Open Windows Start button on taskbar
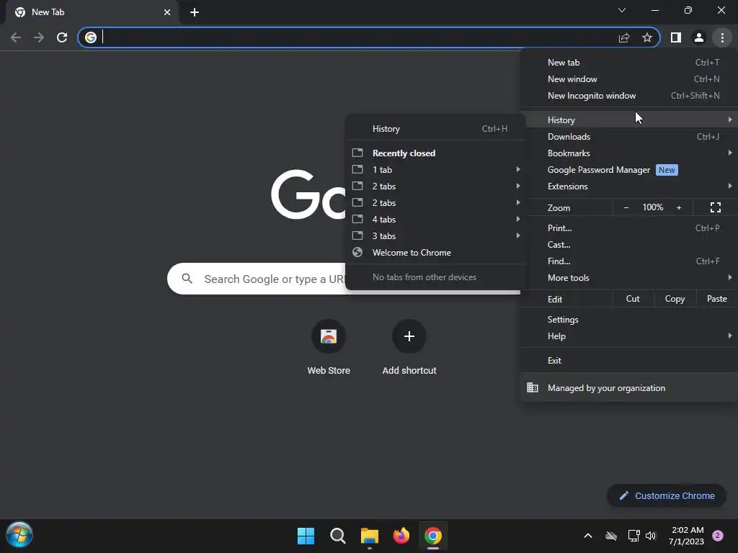Image resolution: width=738 pixels, height=553 pixels. click(306, 536)
